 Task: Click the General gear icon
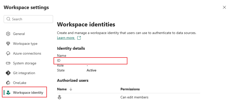pos(8,34)
